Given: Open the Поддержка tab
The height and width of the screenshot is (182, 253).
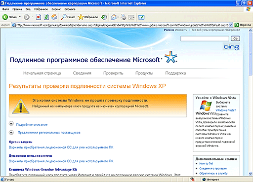Looking at the screenshot, I should point(175,73).
